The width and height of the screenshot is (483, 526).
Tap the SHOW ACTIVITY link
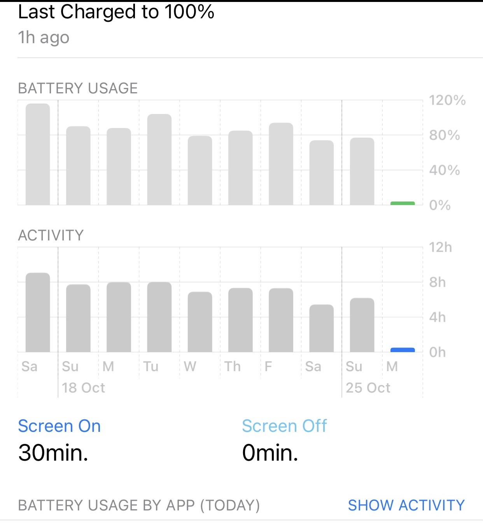406,505
